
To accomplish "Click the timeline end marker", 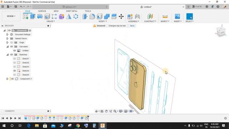I will point(88,118).
